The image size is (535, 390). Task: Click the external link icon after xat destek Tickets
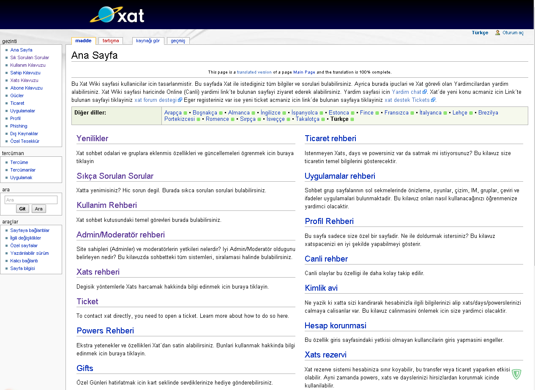(x=433, y=100)
